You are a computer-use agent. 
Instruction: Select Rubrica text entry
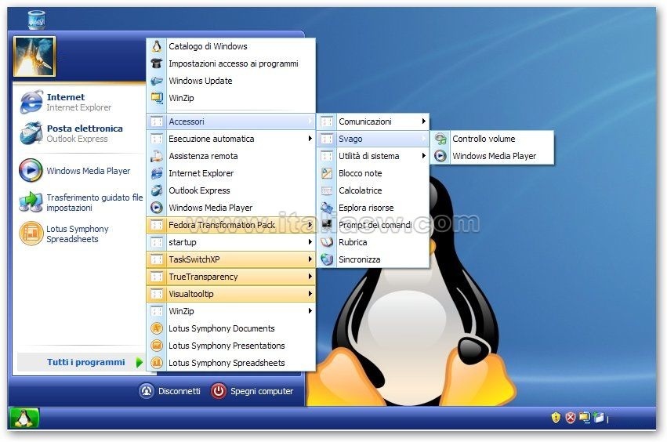click(x=353, y=242)
